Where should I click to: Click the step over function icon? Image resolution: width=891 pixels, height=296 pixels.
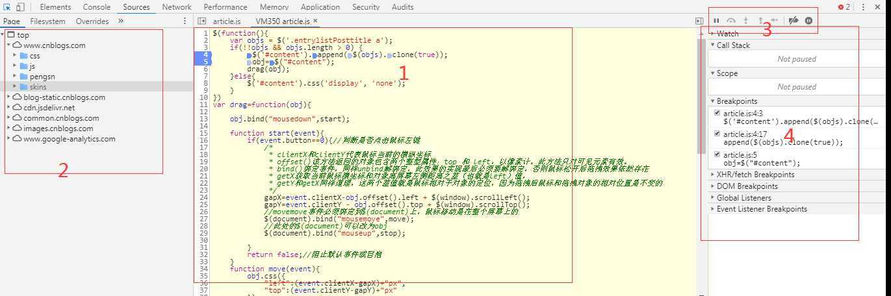coord(731,21)
